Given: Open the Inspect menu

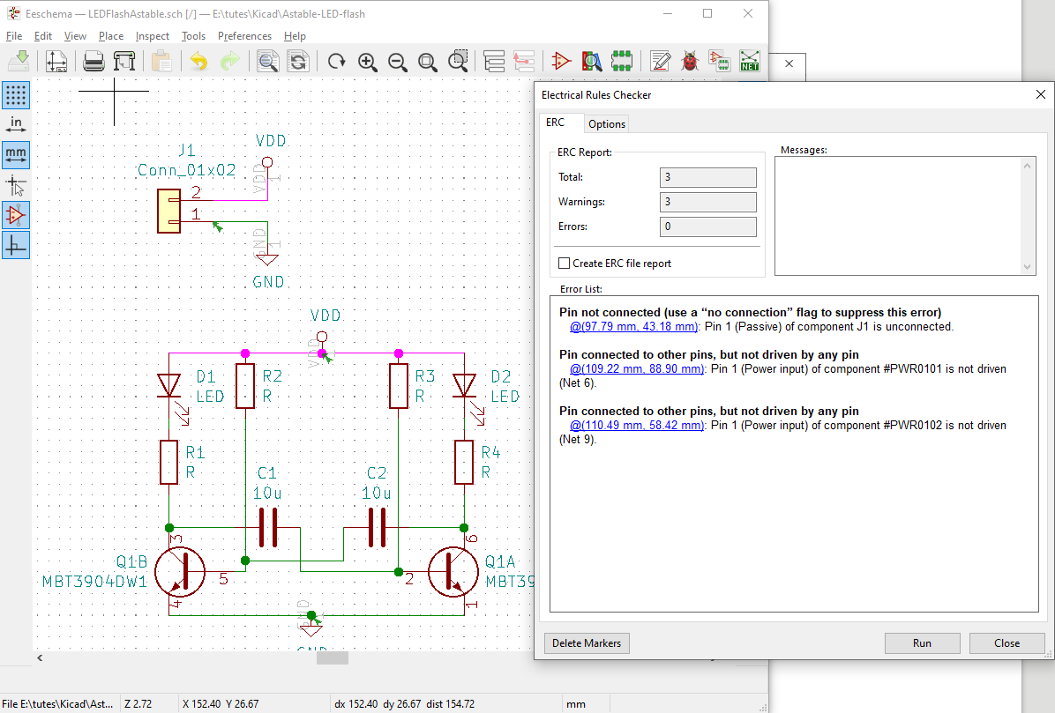Looking at the screenshot, I should (152, 36).
